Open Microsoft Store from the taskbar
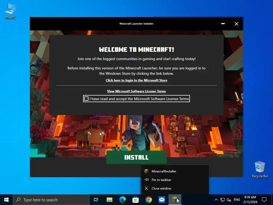273x205 pixels. coord(136,200)
